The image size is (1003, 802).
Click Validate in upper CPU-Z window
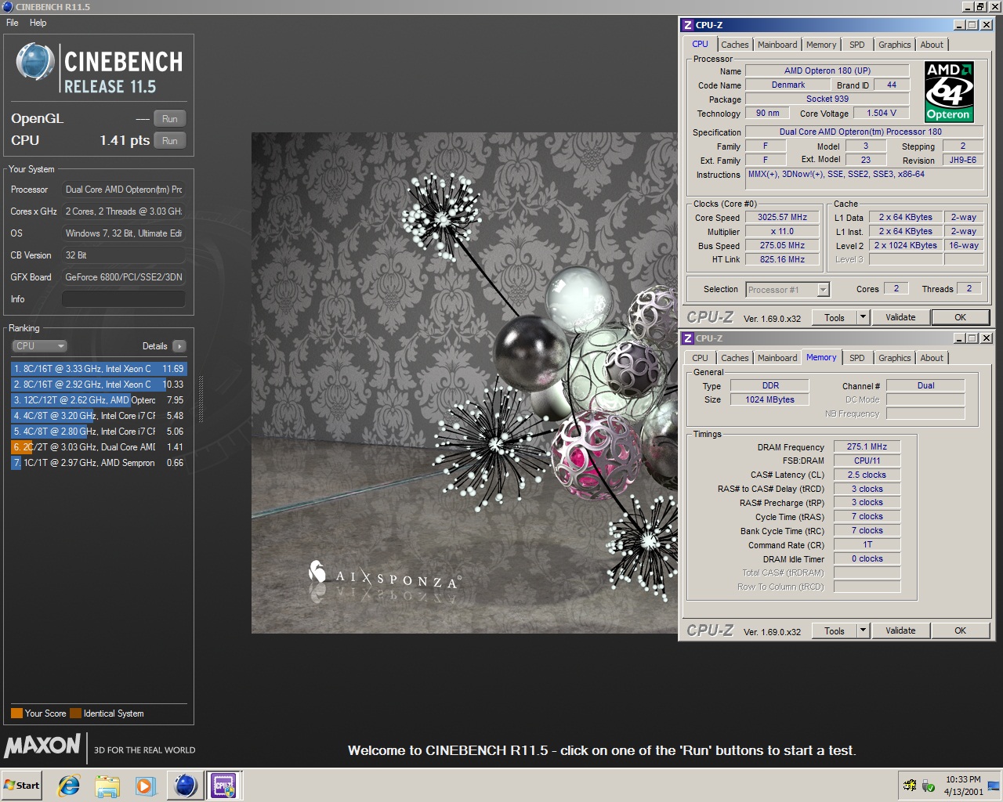click(x=900, y=318)
